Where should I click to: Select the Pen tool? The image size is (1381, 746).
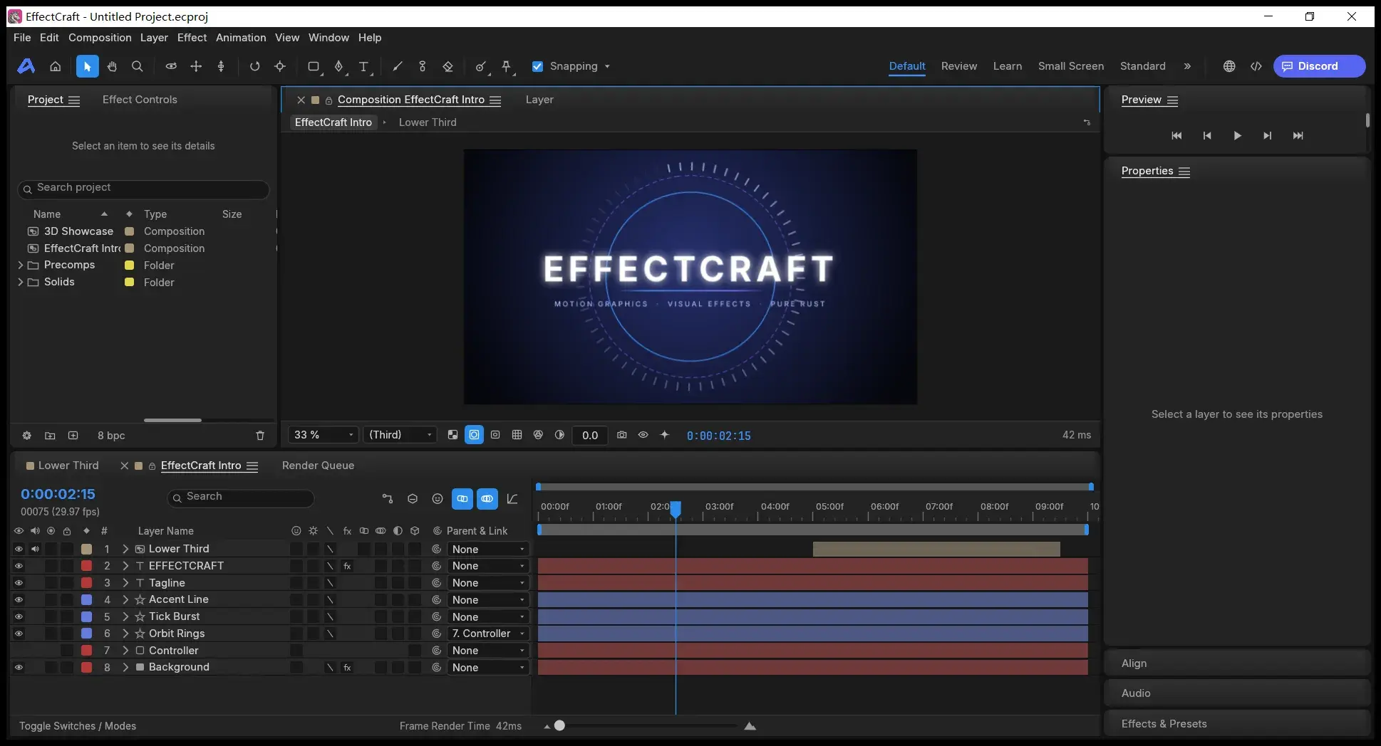click(339, 66)
